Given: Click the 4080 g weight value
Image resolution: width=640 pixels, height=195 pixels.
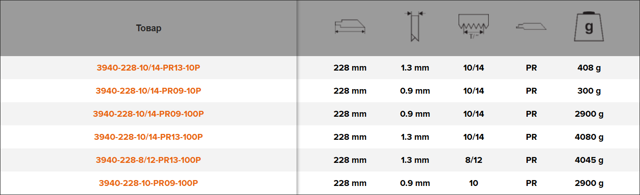Looking at the screenshot, I should [589, 137].
